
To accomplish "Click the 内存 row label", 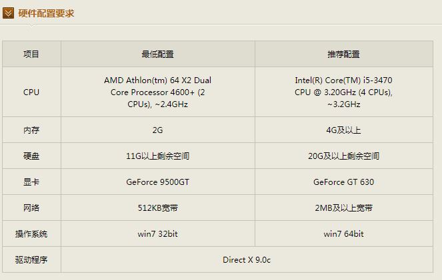I will tap(31, 130).
